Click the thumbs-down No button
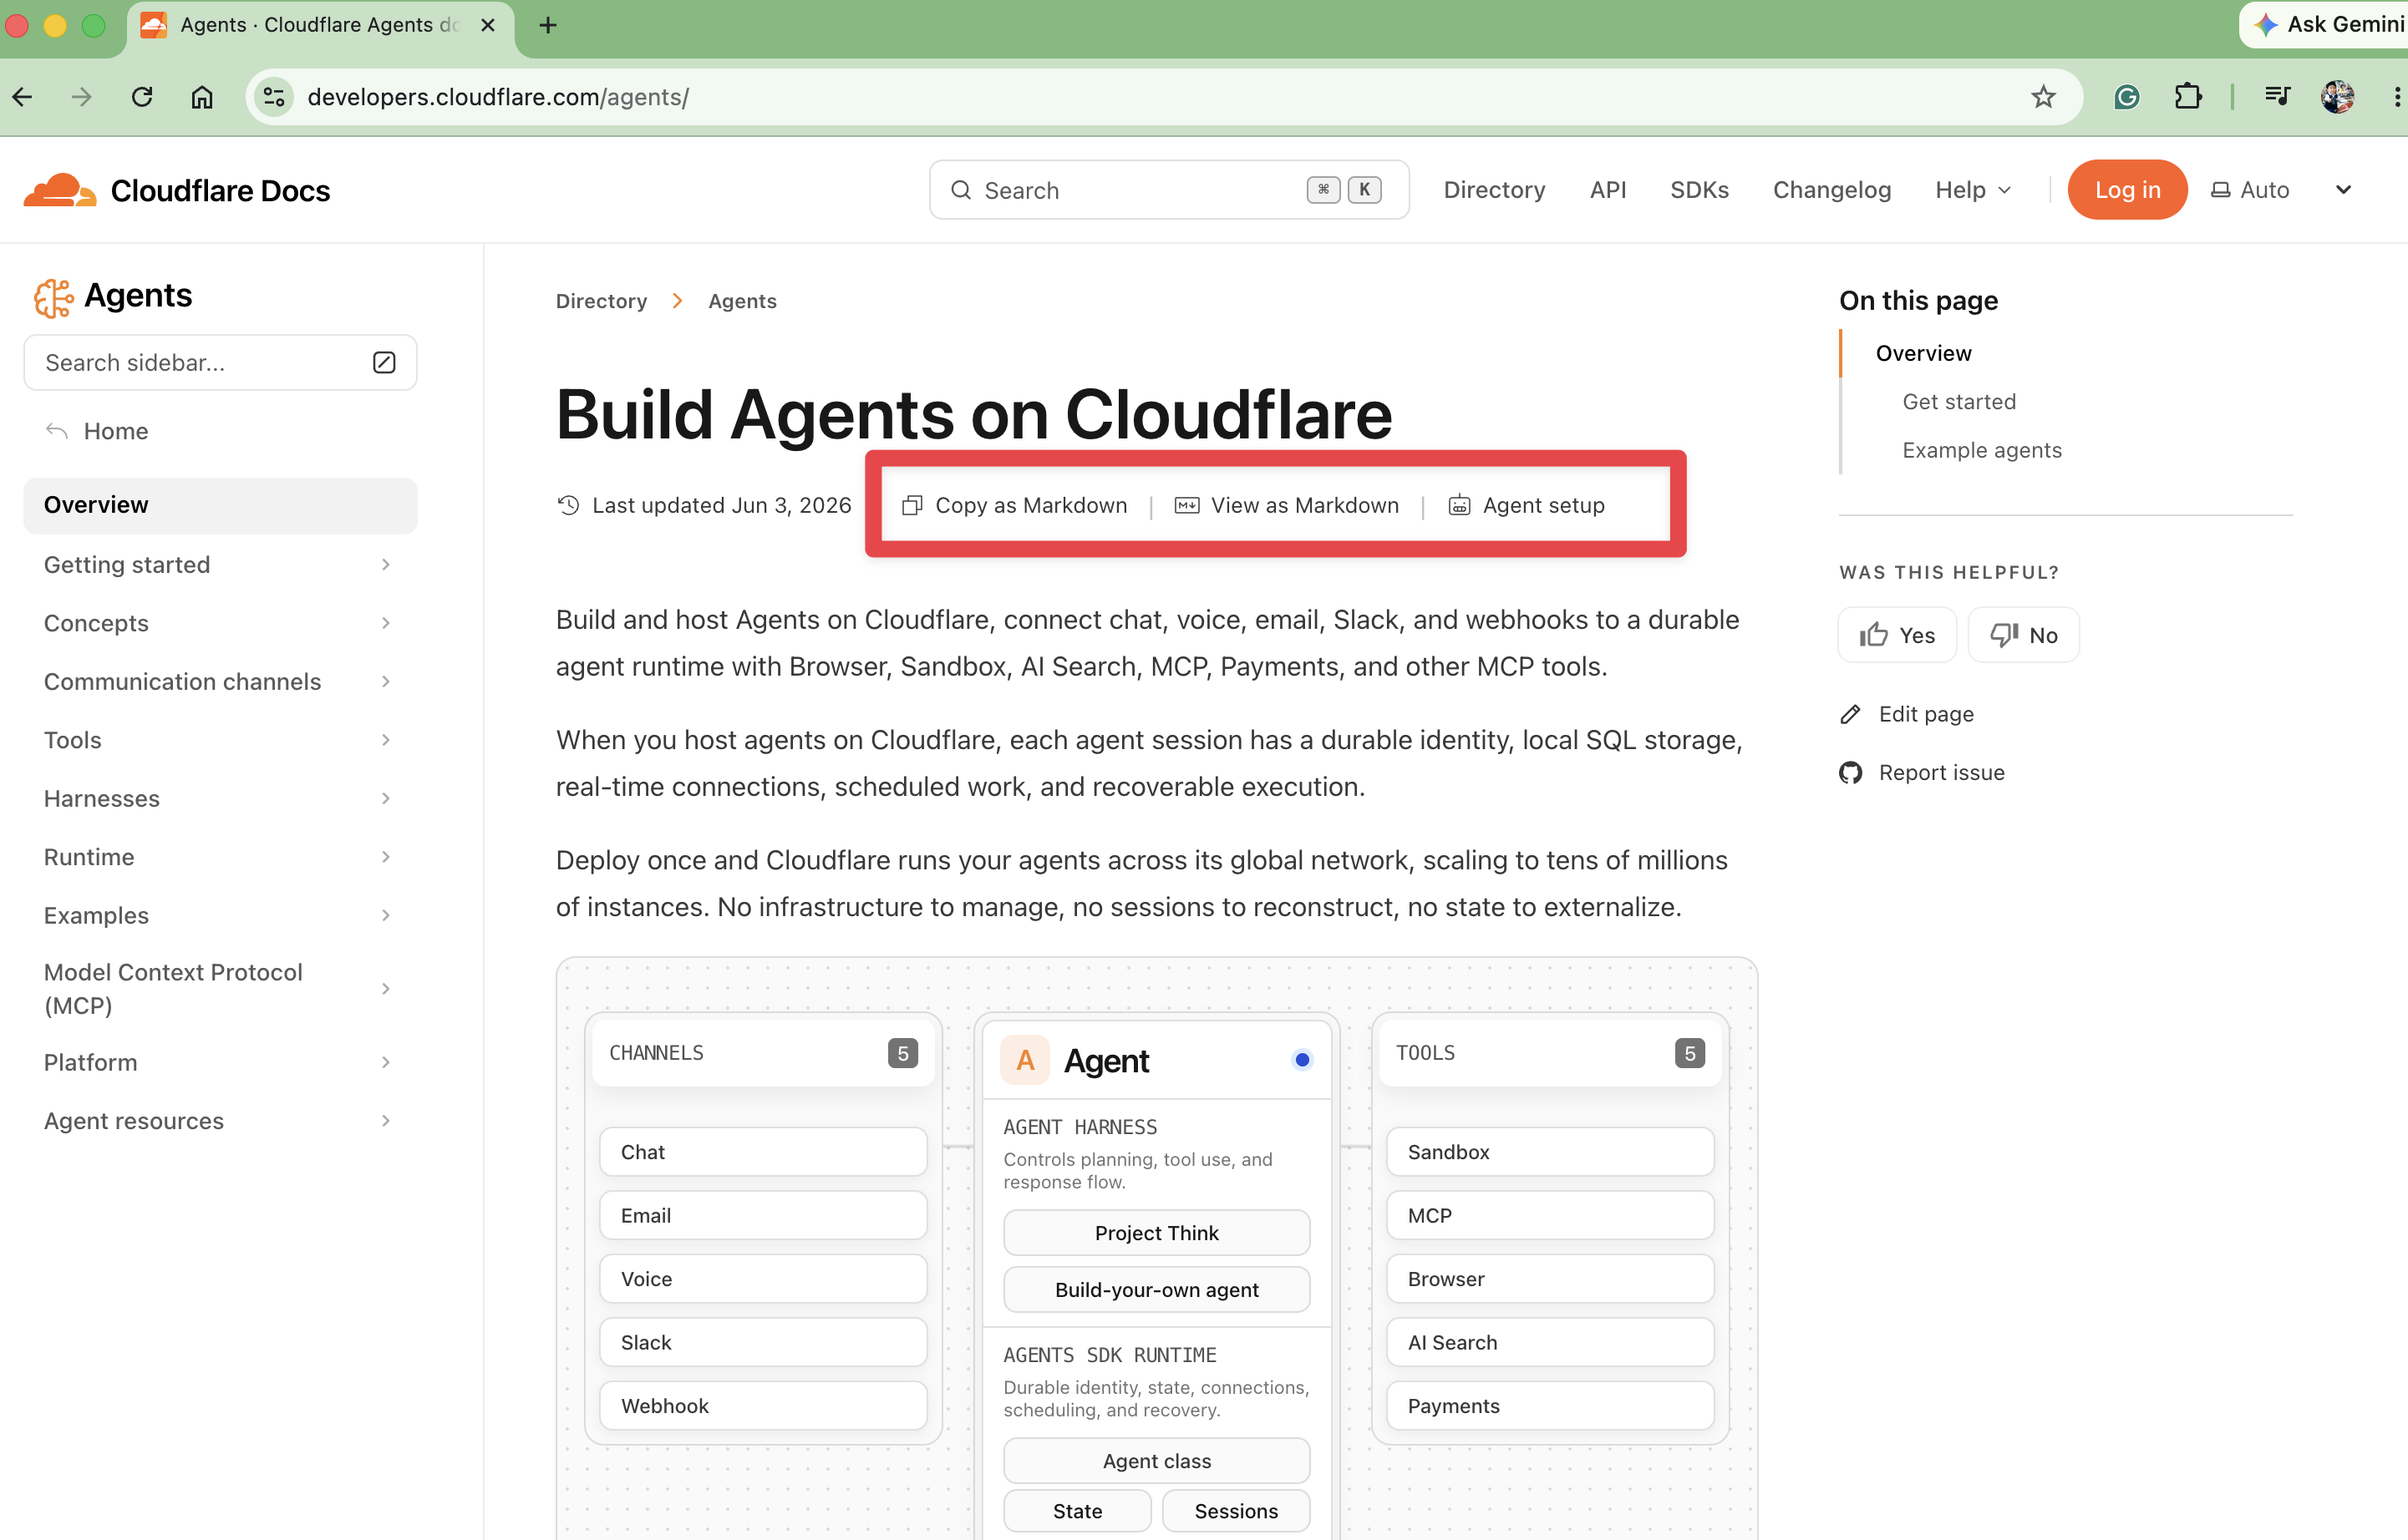The height and width of the screenshot is (1540, 2408). (x=2023, y=635)
